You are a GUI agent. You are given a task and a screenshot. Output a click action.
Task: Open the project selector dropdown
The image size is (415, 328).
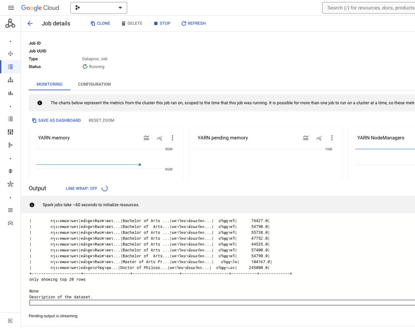[99, 8]
